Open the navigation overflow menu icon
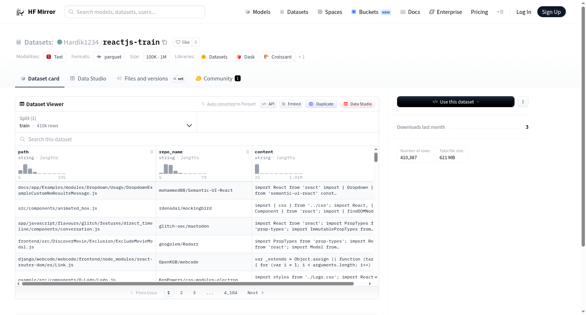586x315 pixels. 500,12
